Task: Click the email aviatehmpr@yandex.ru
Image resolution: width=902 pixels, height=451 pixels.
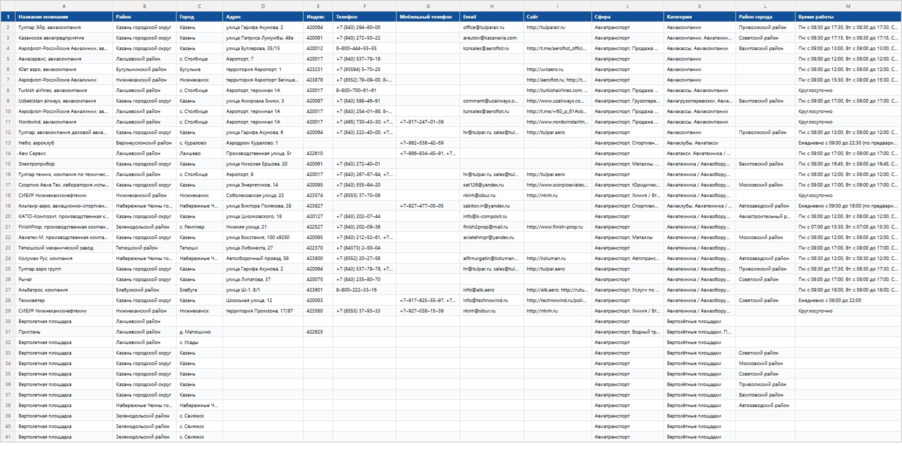Action: click(x=491, y=237)
